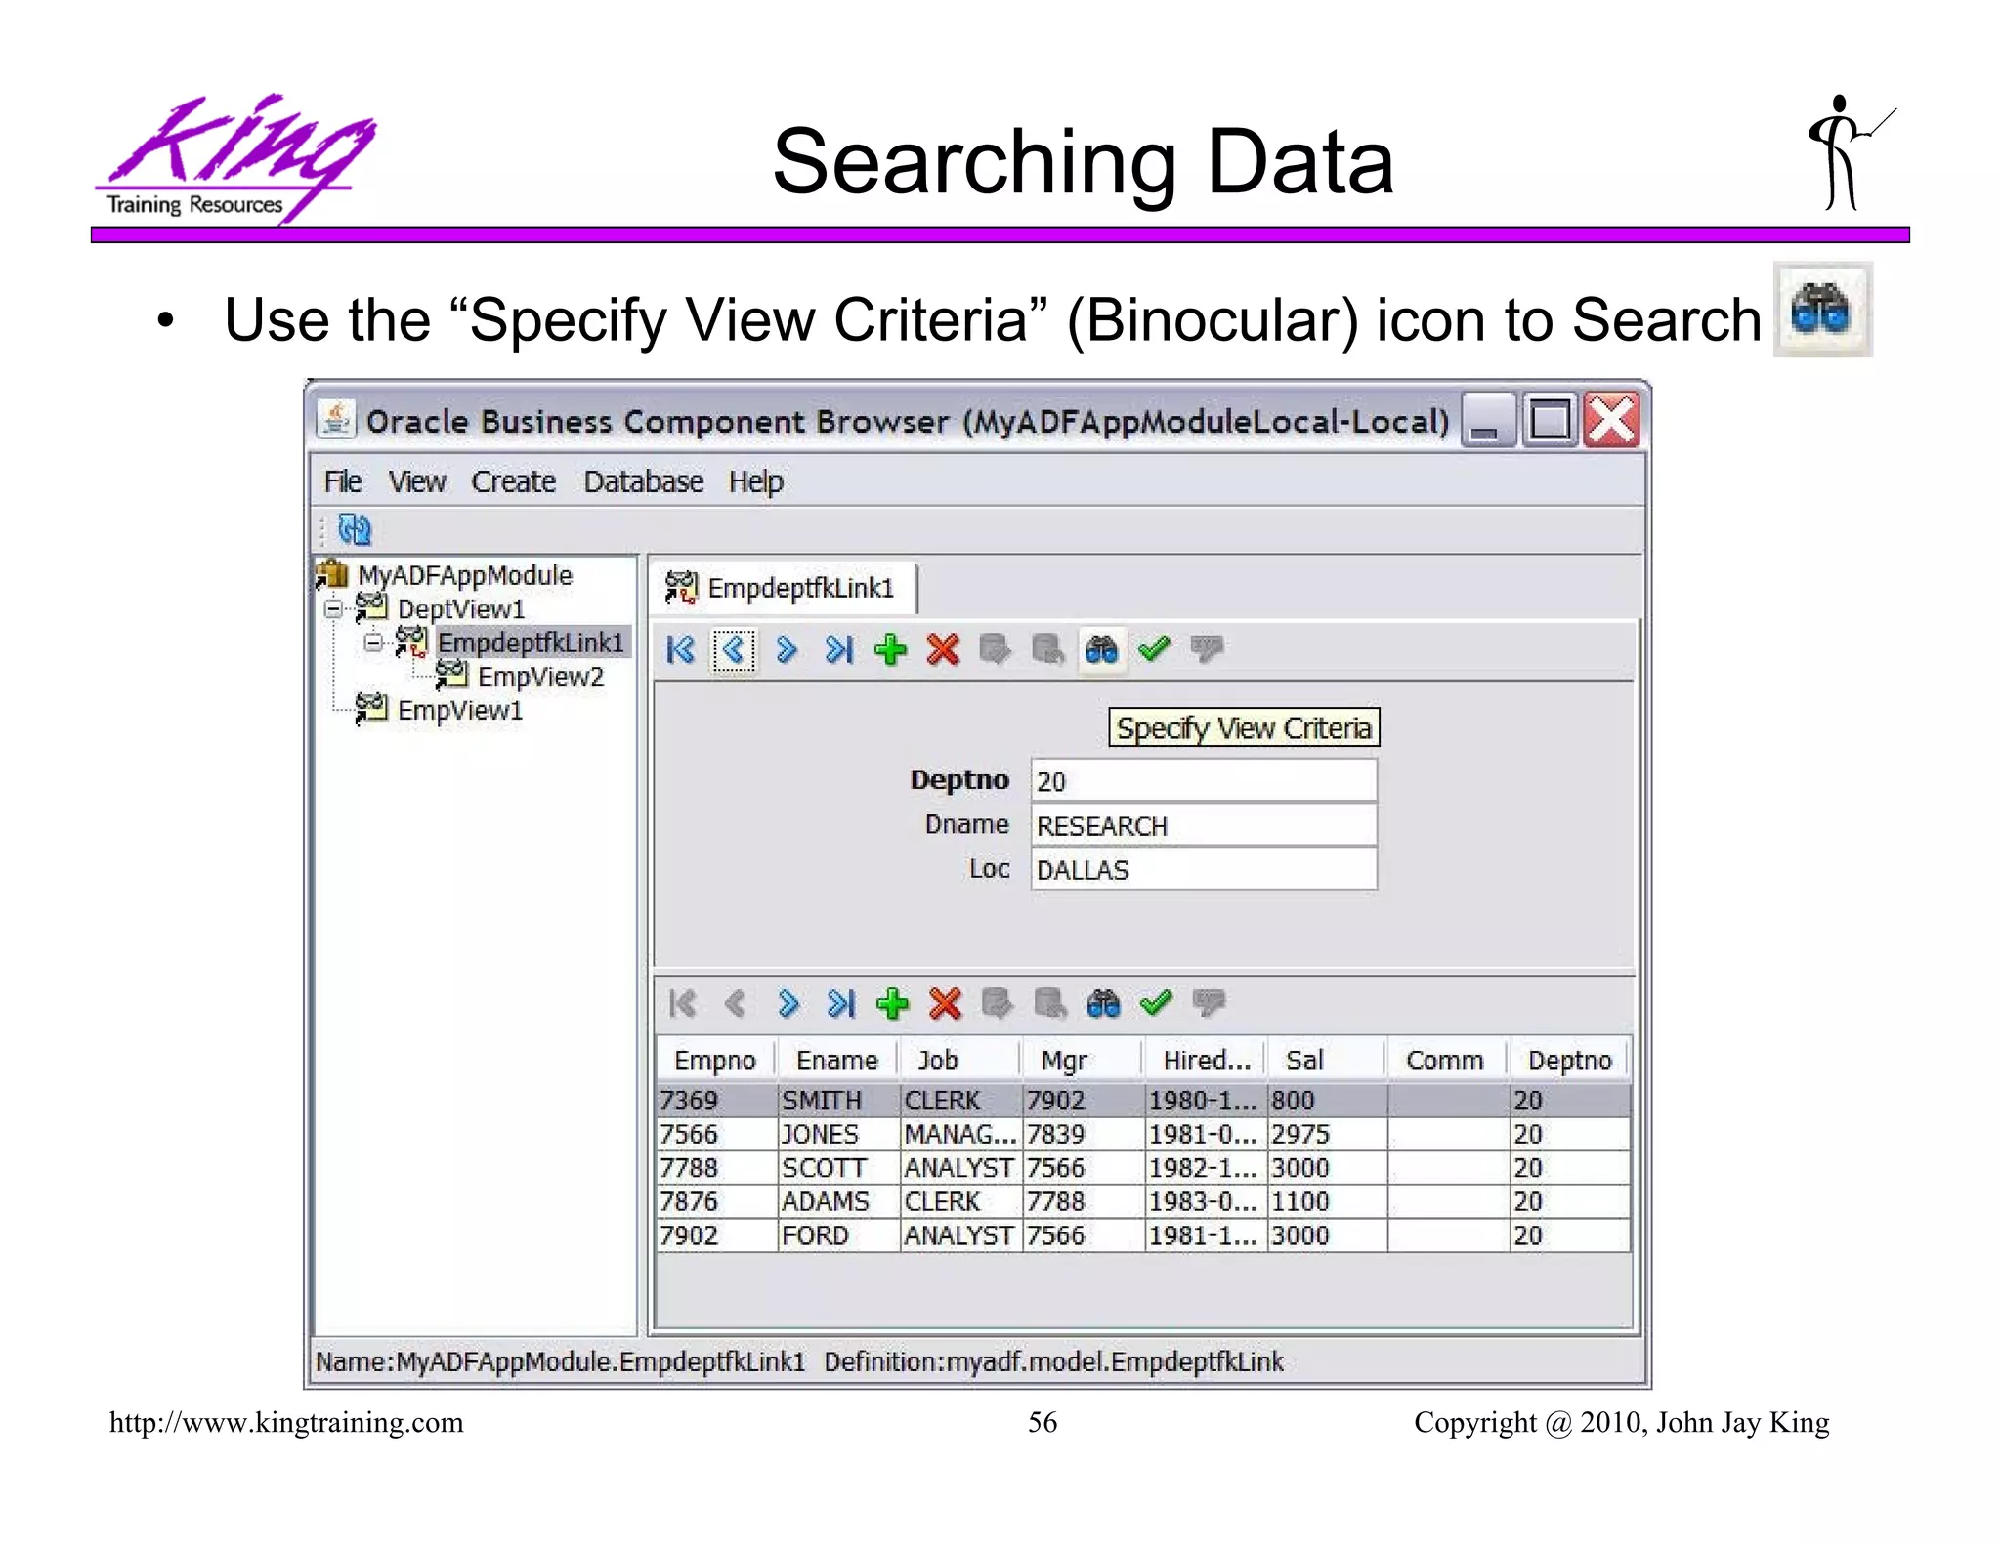Open the File menu

(x=342, y=481)
